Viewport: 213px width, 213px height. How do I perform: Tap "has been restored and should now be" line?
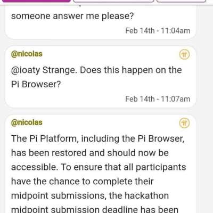[x=90, y=153]
